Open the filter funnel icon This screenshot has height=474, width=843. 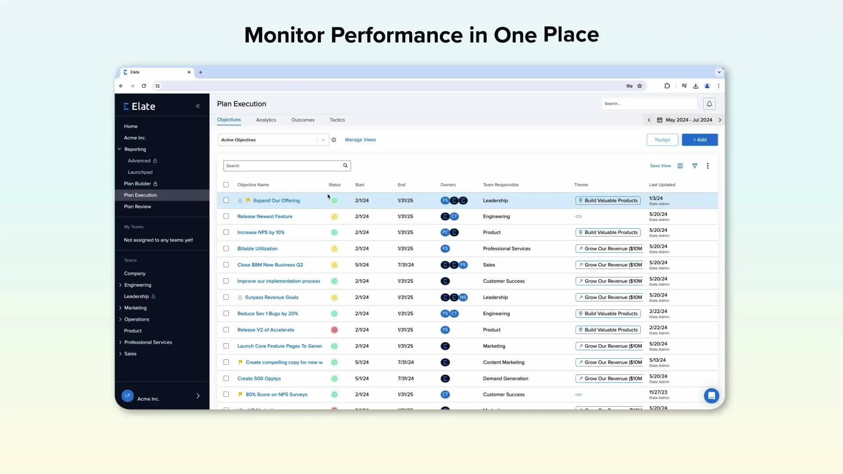[x=695, y=166]
